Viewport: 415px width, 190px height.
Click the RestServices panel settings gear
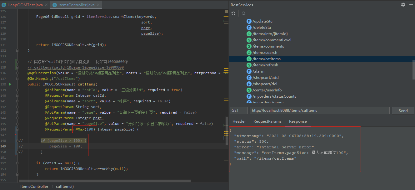point(403,5)
